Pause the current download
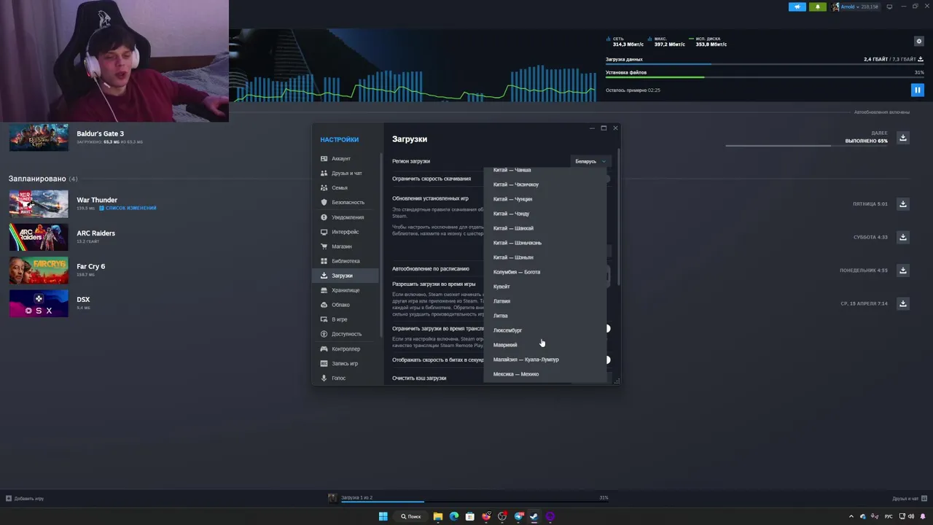Viewport: 933px width, 525px height. [x=918, y=90]
